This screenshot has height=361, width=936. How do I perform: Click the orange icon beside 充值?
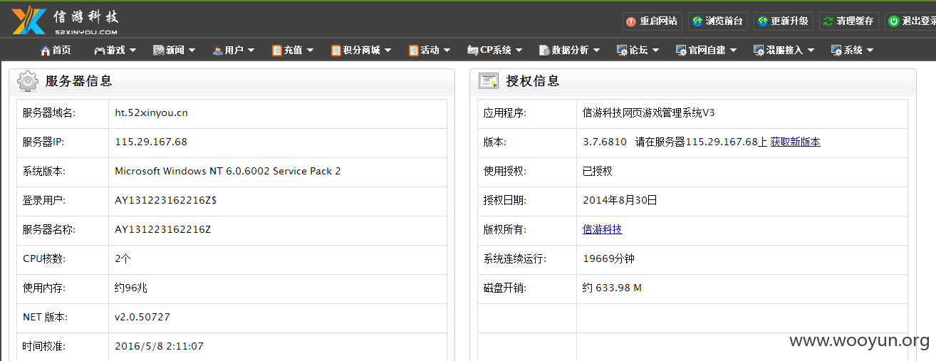[x=276, y=51]
